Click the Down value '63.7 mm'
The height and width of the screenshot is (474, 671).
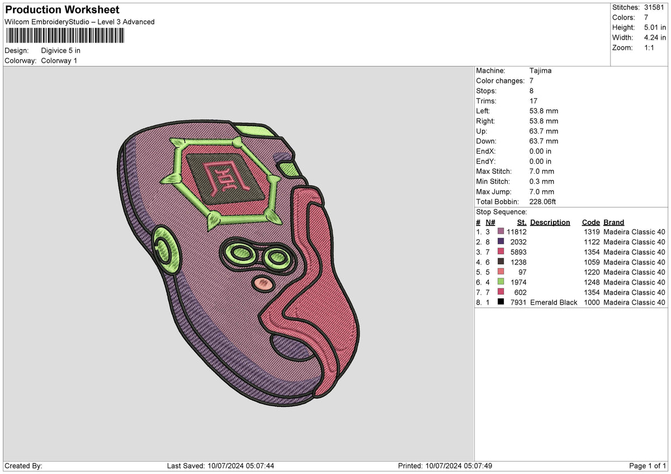click(544, 141)
